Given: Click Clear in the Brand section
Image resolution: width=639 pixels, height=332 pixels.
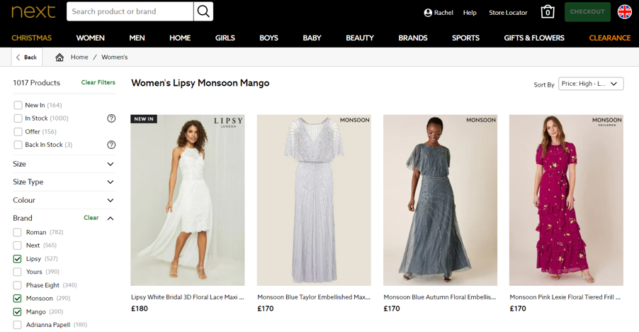Looking at the screenshot, I should click(x=91, y=218).
